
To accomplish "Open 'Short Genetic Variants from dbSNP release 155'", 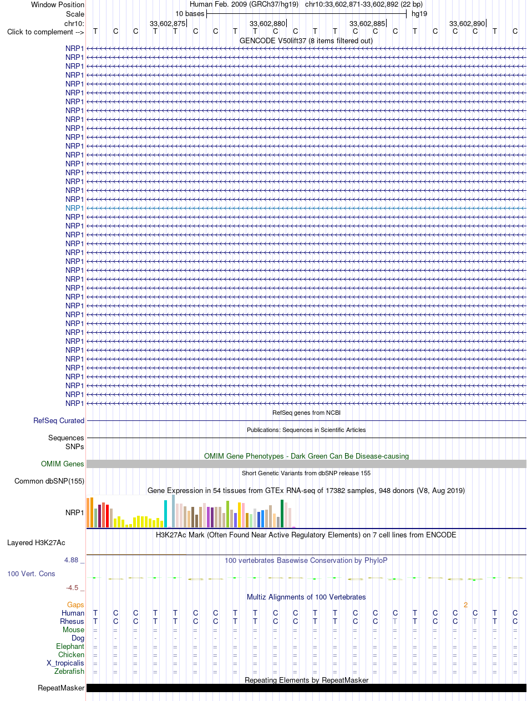I will pos(306,473).
